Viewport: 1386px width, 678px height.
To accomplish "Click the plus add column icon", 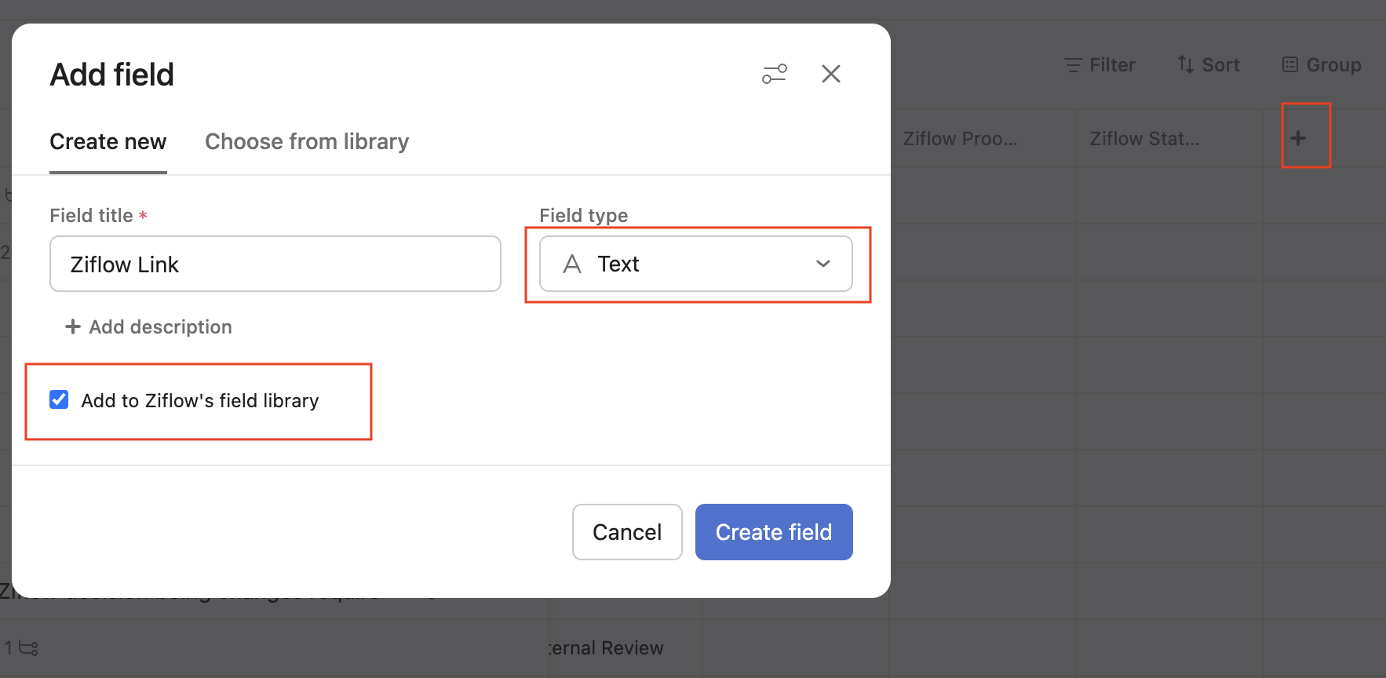I will (x=1298, y=138).
